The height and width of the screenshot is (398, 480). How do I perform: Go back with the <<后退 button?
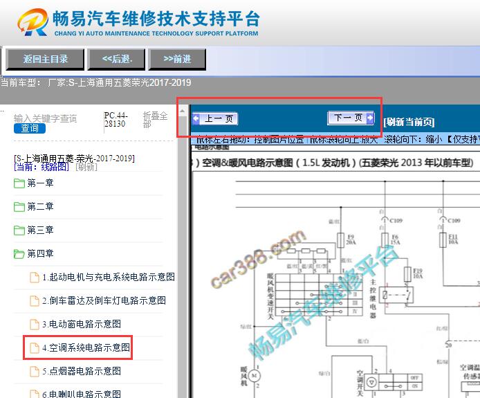point(116,59)
